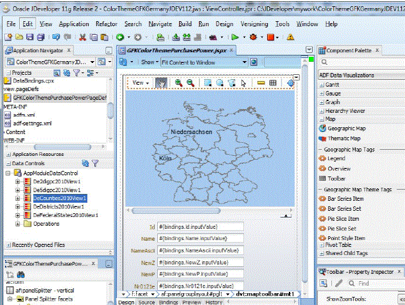Image resolution: width=405 pixels, height=305 pixels.
Task: Open the History editor tab
Action: tap(214, 302)
